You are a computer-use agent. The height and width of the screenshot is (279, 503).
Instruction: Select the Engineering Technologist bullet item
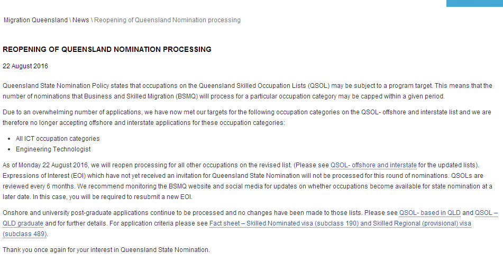(53, 149)
